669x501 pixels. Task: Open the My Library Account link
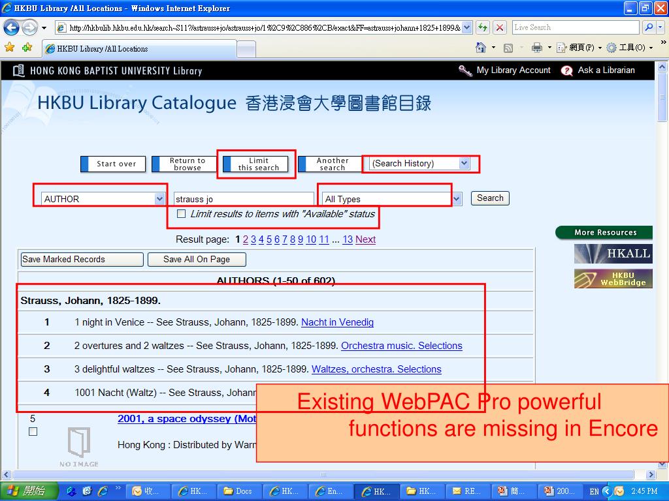click(514, 70)
